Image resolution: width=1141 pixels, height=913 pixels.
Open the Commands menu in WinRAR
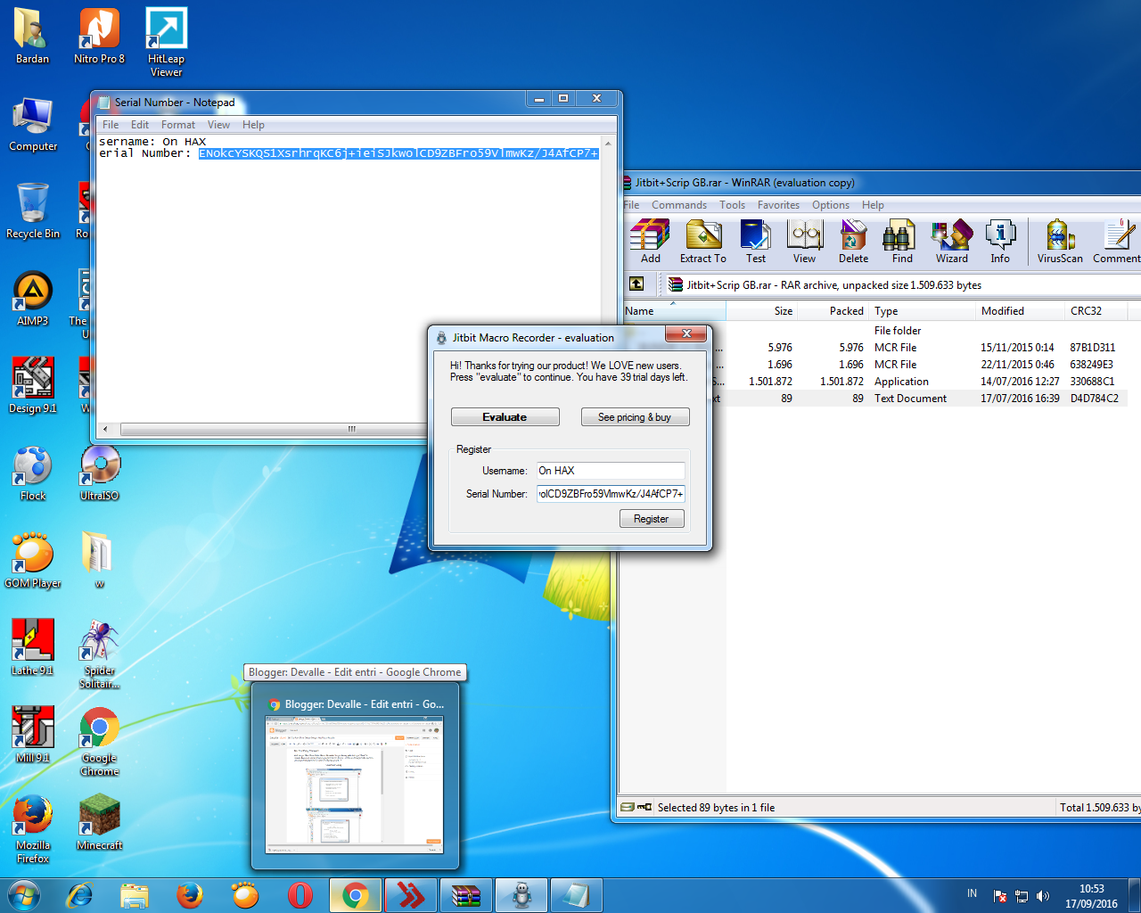click(678, 204)
